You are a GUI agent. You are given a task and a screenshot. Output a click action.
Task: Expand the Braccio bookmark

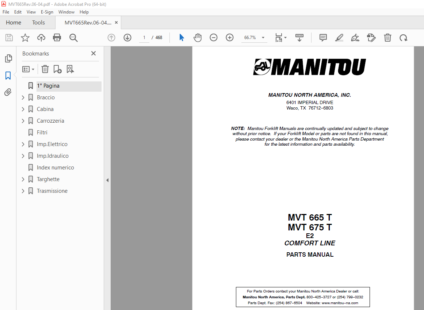click(x=23, y=97)
